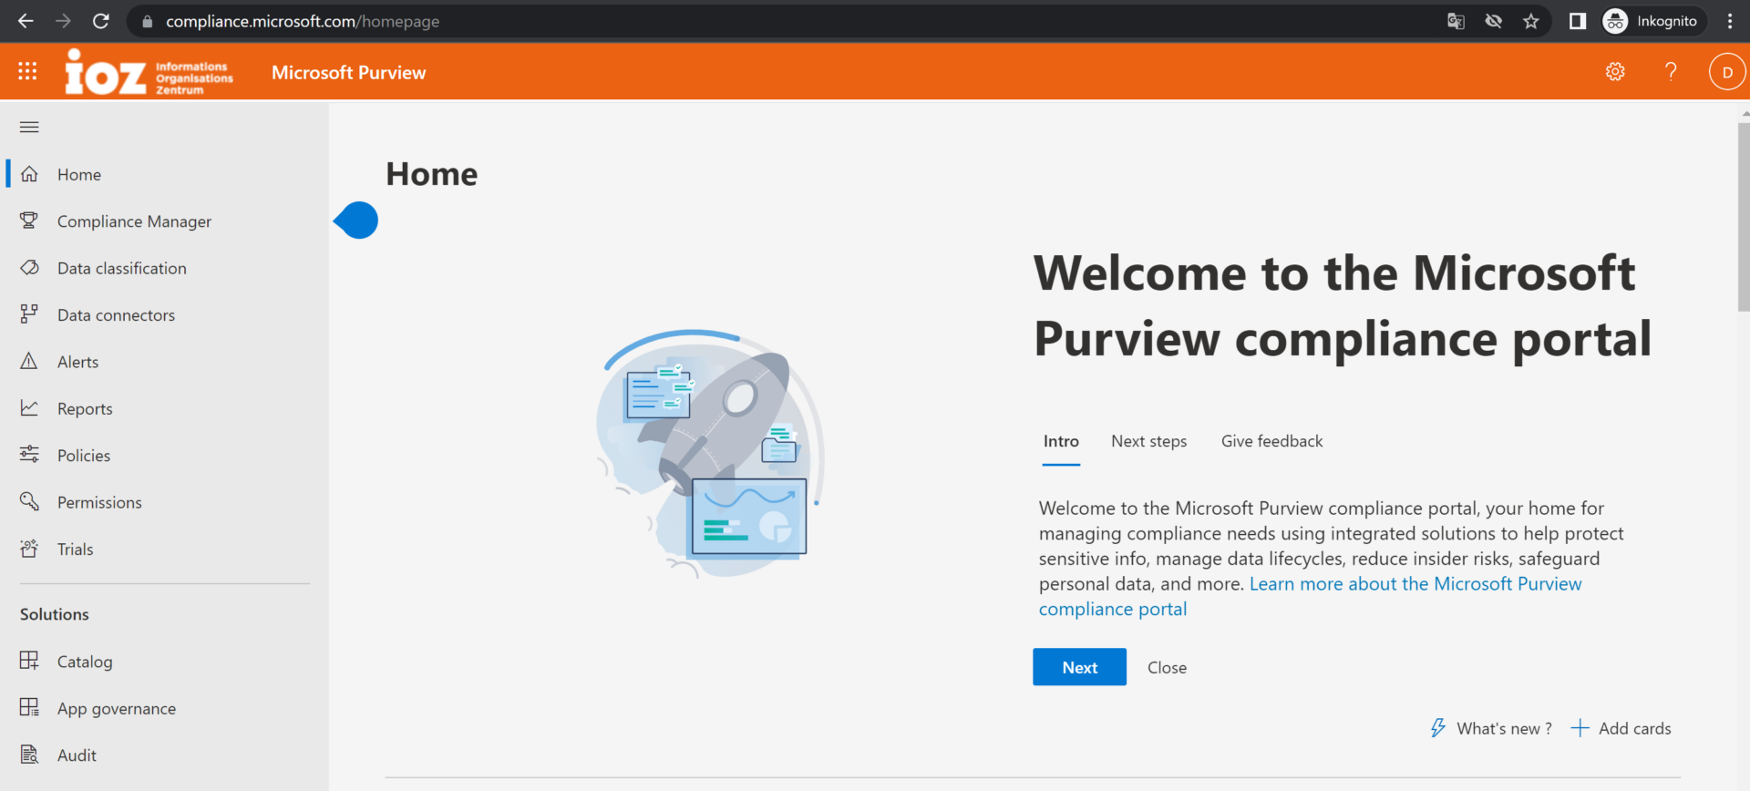The image size is (1750, 791).
Task: Open the app launcher waffle icon
Action: 27,71
